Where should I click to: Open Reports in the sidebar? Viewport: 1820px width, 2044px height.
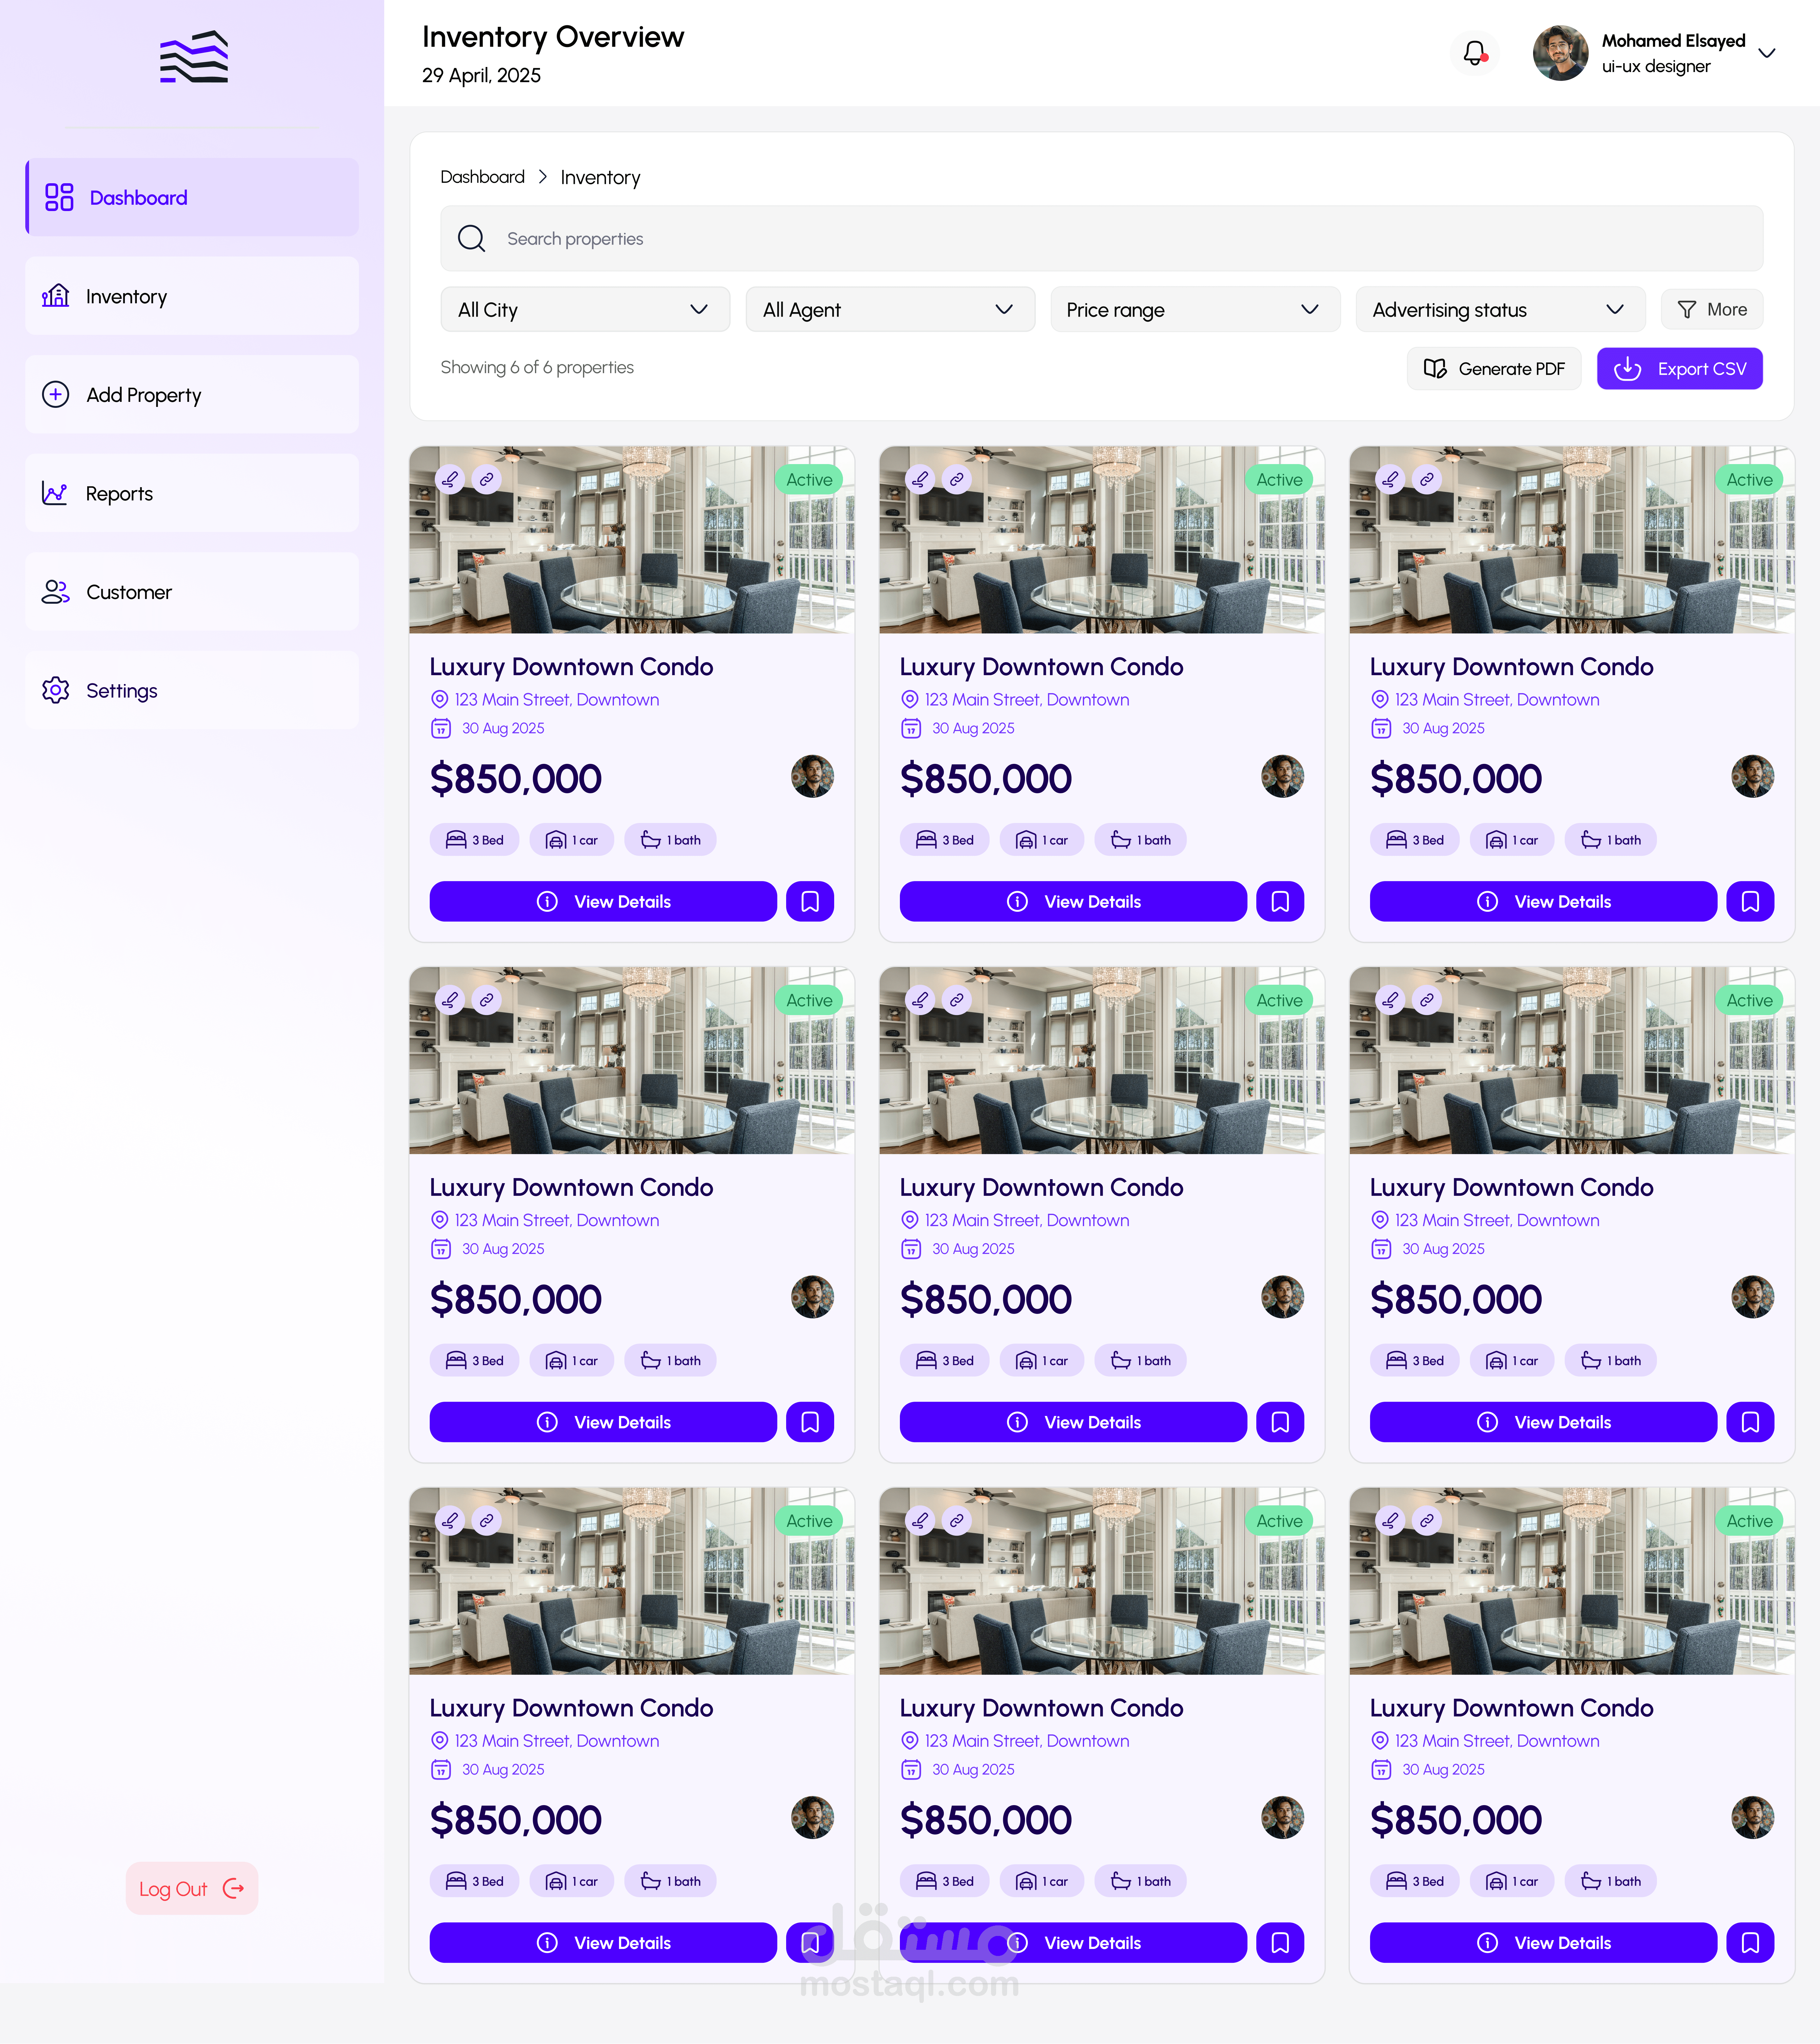pos(192,493)
